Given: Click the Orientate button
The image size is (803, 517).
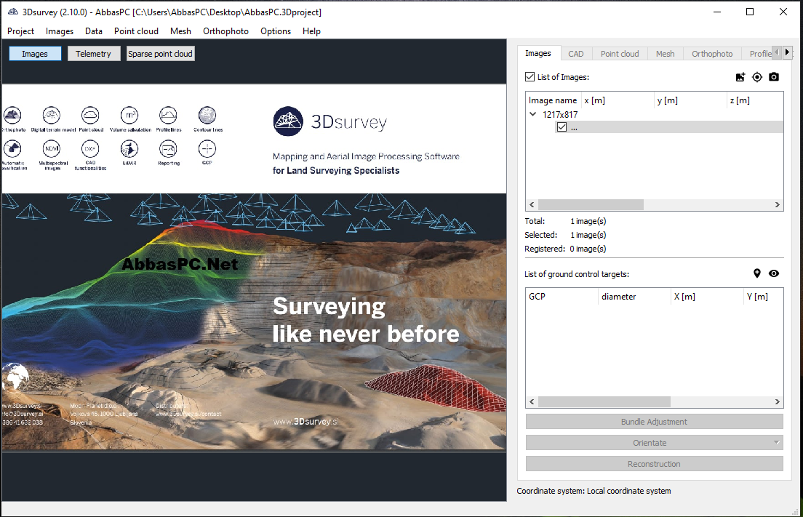Looking at the screenshot, I should (x=650, y=443).
